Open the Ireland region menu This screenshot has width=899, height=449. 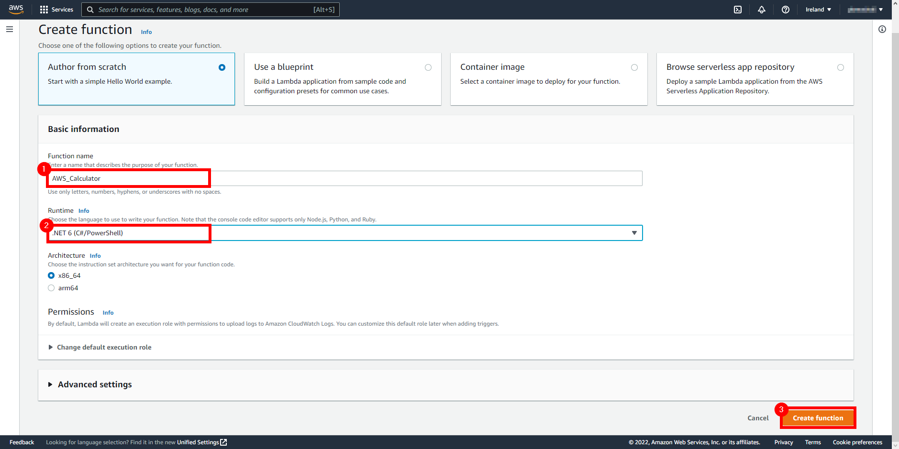point(818,10)
